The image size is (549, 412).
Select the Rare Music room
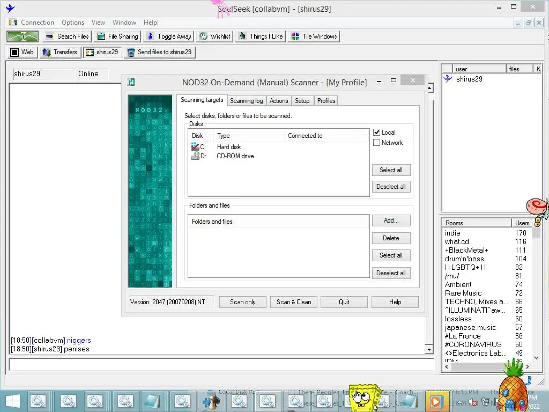click(463, 293)
